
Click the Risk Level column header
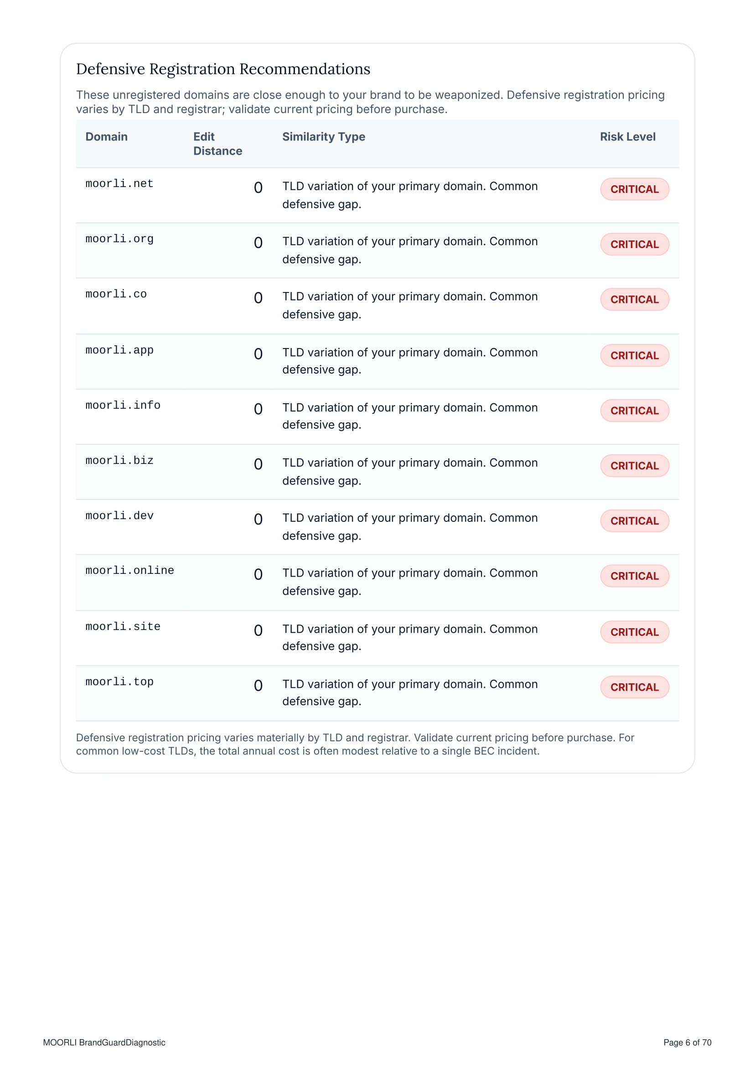(628, 137)
